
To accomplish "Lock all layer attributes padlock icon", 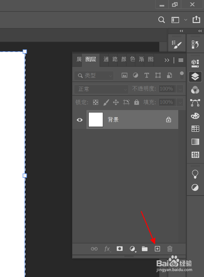I will coord(137,102).
